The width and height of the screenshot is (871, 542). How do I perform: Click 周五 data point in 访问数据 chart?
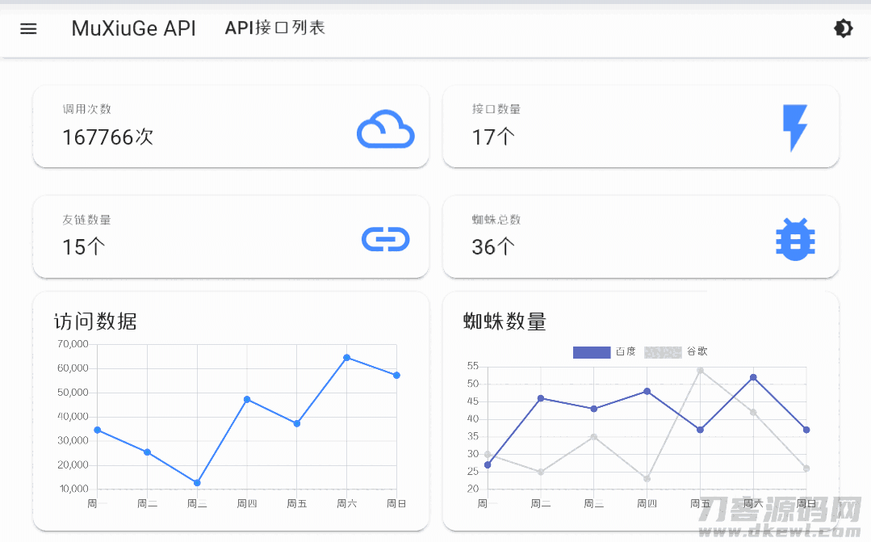[296, 423]
